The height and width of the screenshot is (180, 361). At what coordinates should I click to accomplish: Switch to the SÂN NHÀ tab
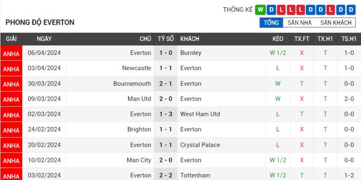point(300,22)
